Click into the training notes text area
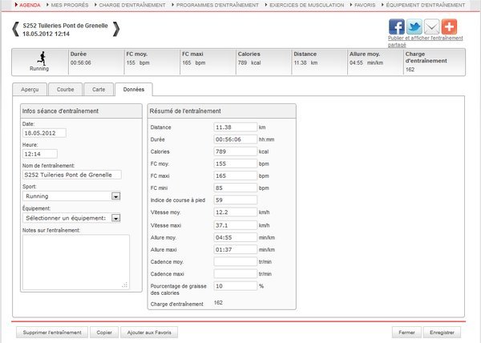 click(75, 261)
